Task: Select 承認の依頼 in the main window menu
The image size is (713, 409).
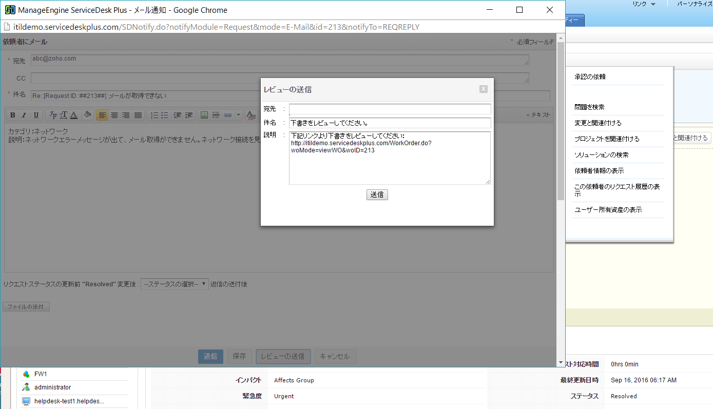Action: (590, 76)
